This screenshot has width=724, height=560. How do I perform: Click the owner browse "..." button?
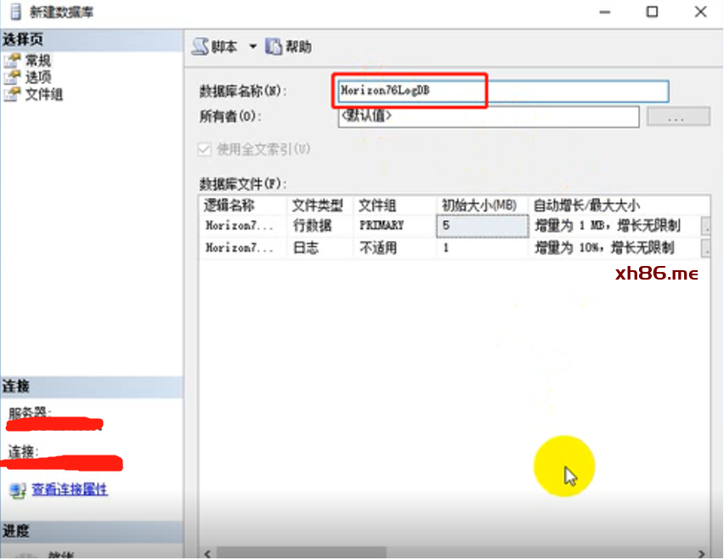[x=677, y=117]
